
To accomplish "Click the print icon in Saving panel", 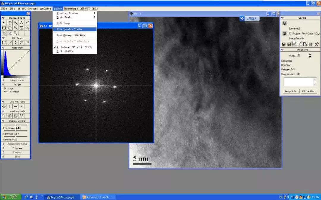I will [x=311, y=44].
